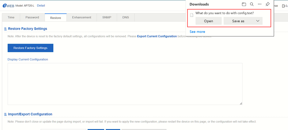288x130 pixels.
Task: Click the search downloads magnifier icon
Action: [x=252, y=4]
